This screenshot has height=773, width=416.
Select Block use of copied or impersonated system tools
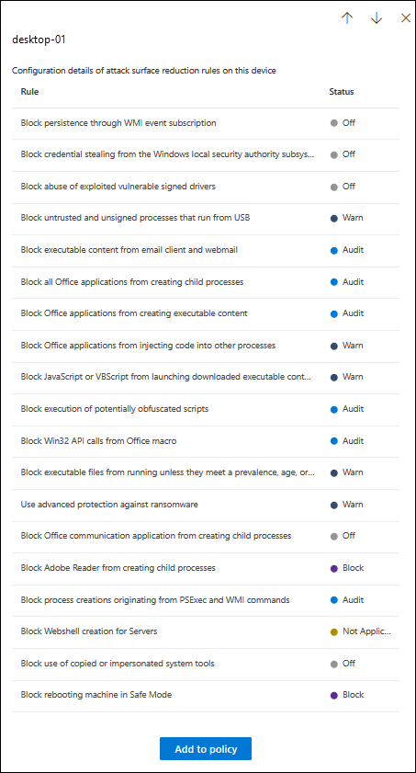206,664
